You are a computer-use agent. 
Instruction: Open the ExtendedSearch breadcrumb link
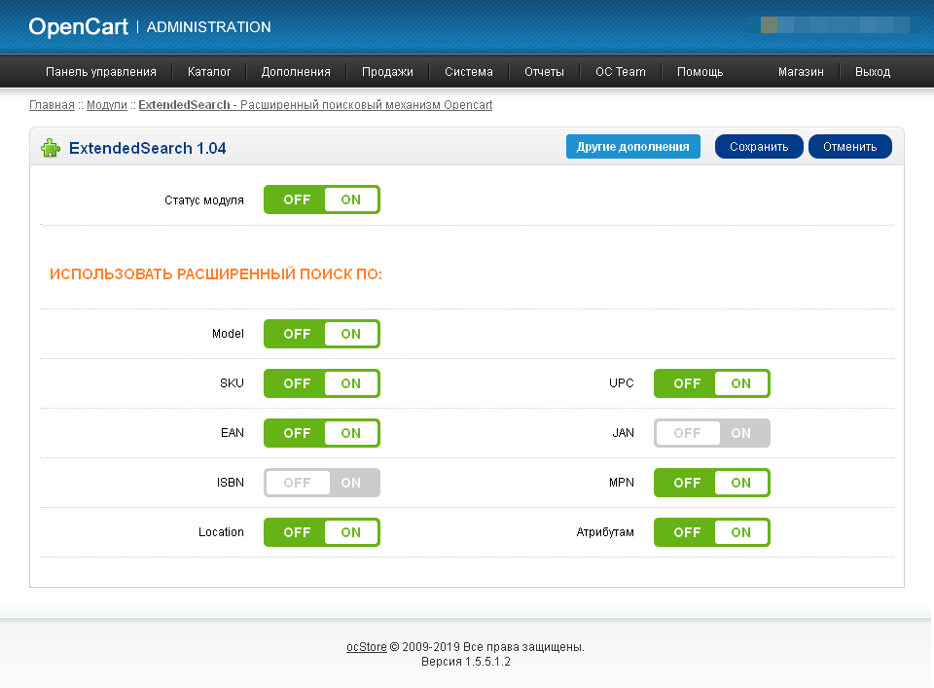point(315,105)
